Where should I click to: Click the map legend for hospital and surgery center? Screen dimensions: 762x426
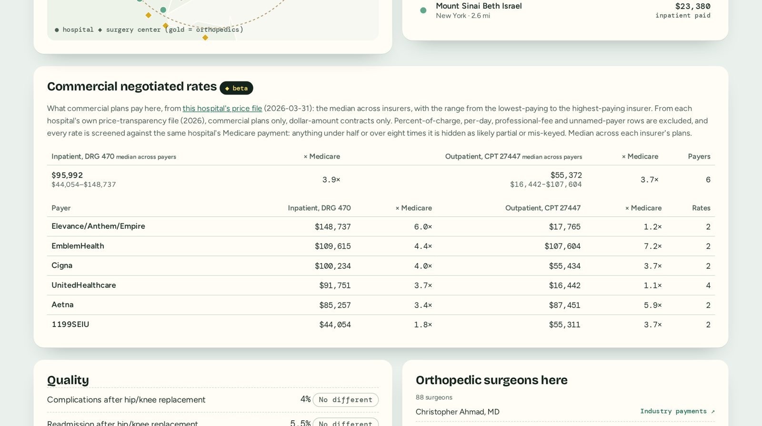(x=149, y=30)
